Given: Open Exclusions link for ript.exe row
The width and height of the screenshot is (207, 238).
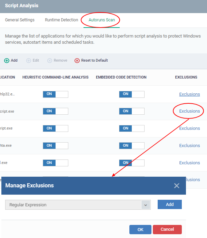Looking at the screenshot, I should (189, 128).
